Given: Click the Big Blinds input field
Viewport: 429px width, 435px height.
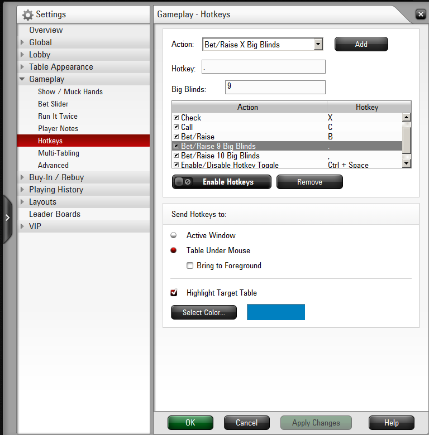Looking at the screenshot, I should pos(275,87).
